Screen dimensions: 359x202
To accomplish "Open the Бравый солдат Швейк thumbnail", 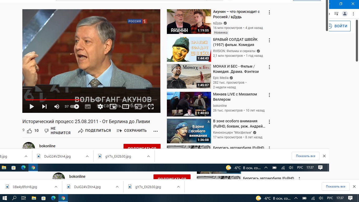I will click(189, 49).
